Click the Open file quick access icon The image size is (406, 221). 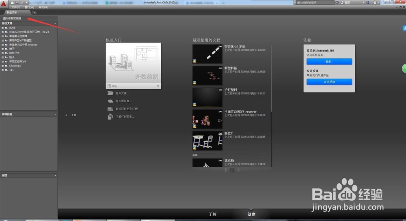(17, 2)
